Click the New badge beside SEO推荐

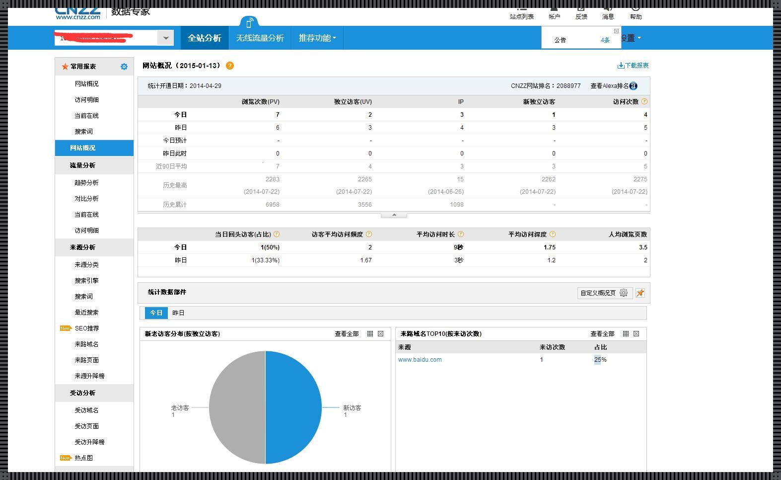click(66, 328)
